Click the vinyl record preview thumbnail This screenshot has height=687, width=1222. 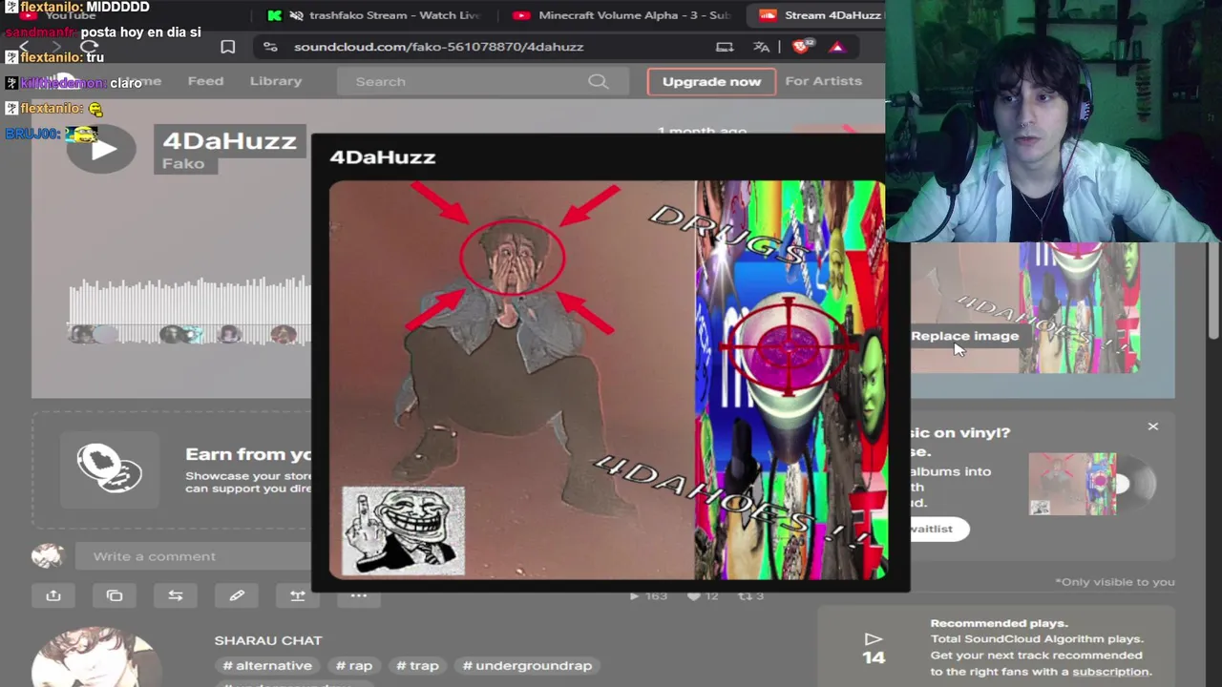1092,484
